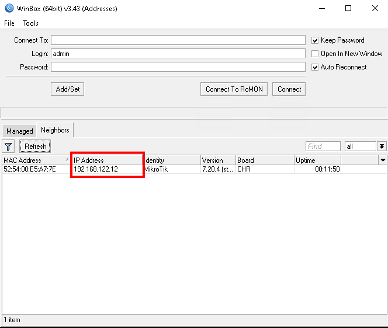Viewport: 388px width, 328px height.
Task: Click the Find search box
Action: (323, 146)
